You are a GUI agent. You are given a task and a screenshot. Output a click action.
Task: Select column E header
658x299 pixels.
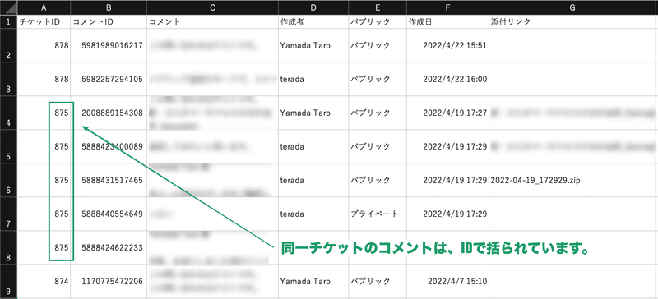pos(377,7)
